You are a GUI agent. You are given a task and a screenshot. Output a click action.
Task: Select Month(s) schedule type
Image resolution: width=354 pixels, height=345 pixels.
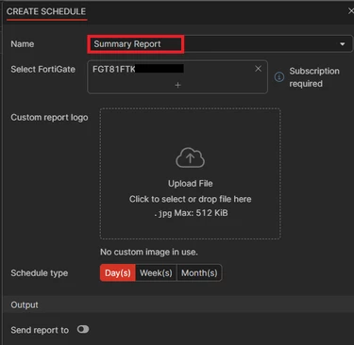[199, 272]
